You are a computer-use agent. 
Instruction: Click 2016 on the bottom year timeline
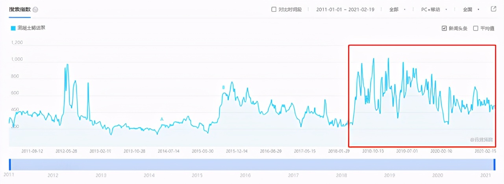point(245,175)
